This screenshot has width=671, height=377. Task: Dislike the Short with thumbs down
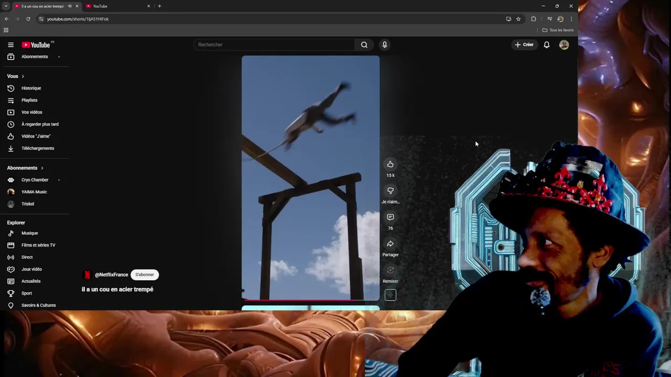(x=390, y=191)
